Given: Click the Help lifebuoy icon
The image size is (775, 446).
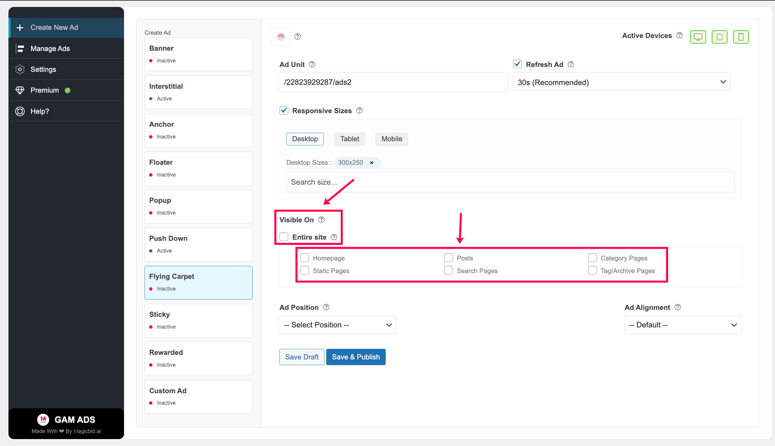Looking at the screenshot, I should tap(20, 111).
